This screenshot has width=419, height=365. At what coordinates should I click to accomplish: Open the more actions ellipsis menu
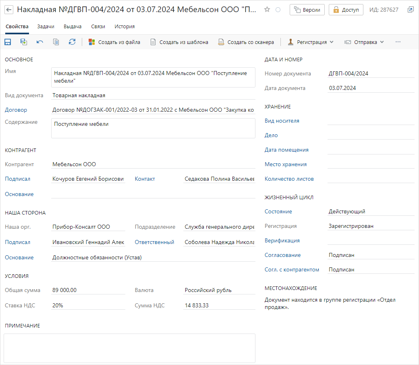coord(398,42)
